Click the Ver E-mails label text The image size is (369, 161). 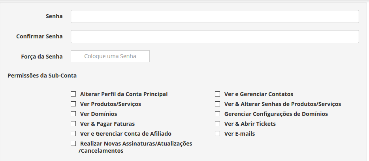click(239, 134)
